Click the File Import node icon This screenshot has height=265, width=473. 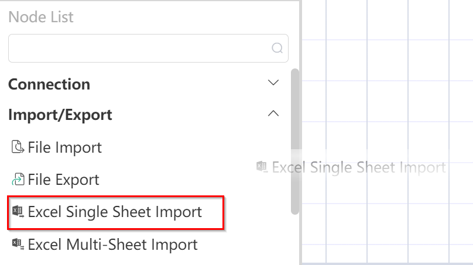(x=18, y=147)
